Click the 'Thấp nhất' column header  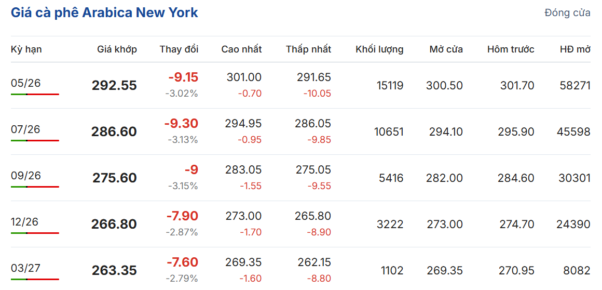(308, 49)
